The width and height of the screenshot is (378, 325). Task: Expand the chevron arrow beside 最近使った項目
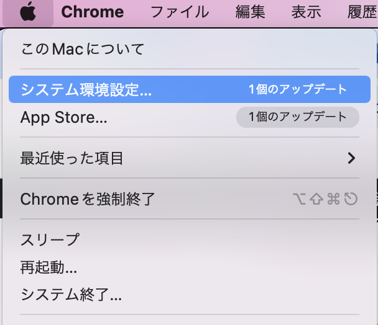351,158
